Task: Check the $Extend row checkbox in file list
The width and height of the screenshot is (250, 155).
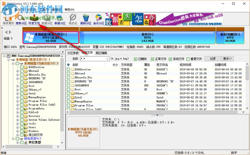Action: tap(68, 73)
